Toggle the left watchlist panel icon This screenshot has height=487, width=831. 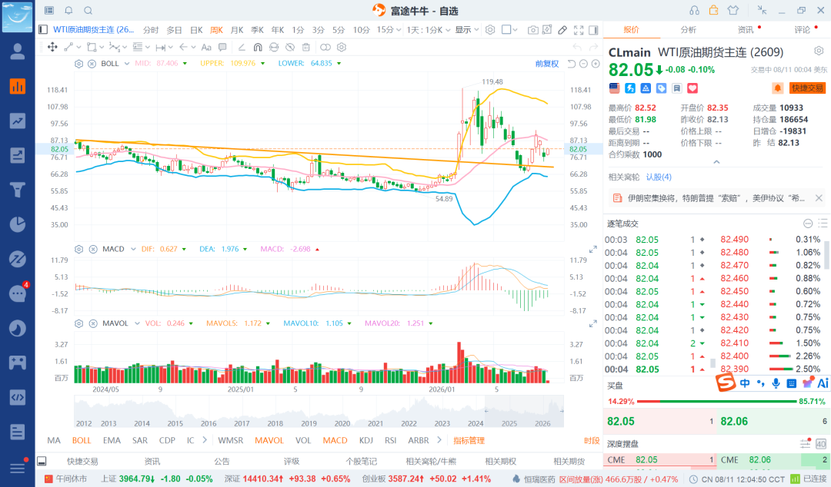(x=43, y=30)
